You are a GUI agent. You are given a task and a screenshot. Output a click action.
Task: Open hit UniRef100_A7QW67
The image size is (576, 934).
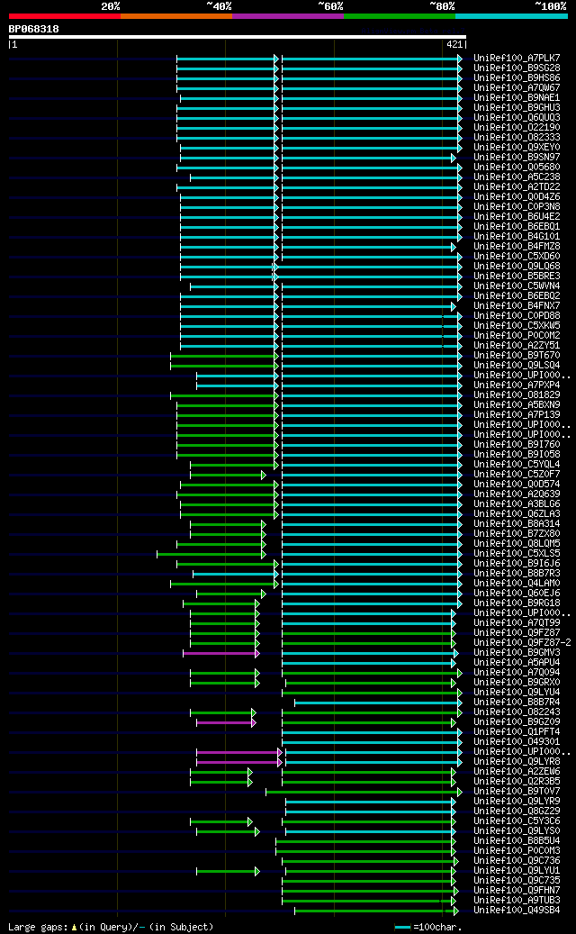[517, 88]
